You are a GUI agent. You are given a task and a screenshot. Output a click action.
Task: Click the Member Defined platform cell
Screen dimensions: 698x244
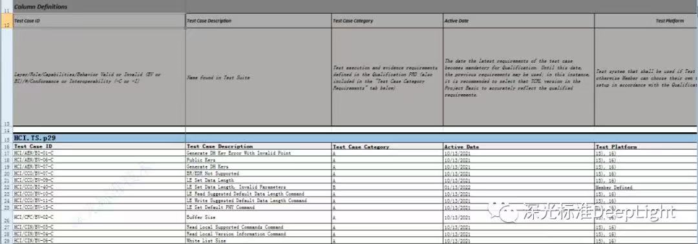pyautogui.click(x=646, y=188)
